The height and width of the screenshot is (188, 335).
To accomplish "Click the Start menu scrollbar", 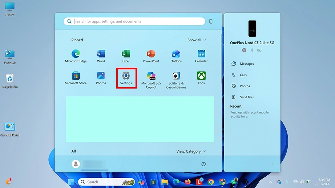I will point(221,58).
